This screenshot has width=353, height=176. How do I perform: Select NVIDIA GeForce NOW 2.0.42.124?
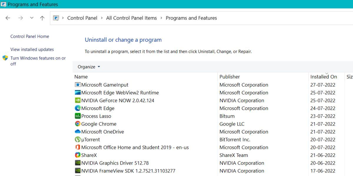click(x=118, y=100)
